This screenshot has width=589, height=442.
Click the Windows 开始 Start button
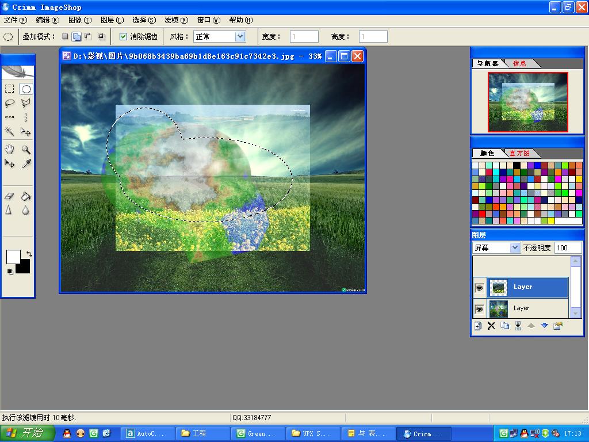(28, 433)
